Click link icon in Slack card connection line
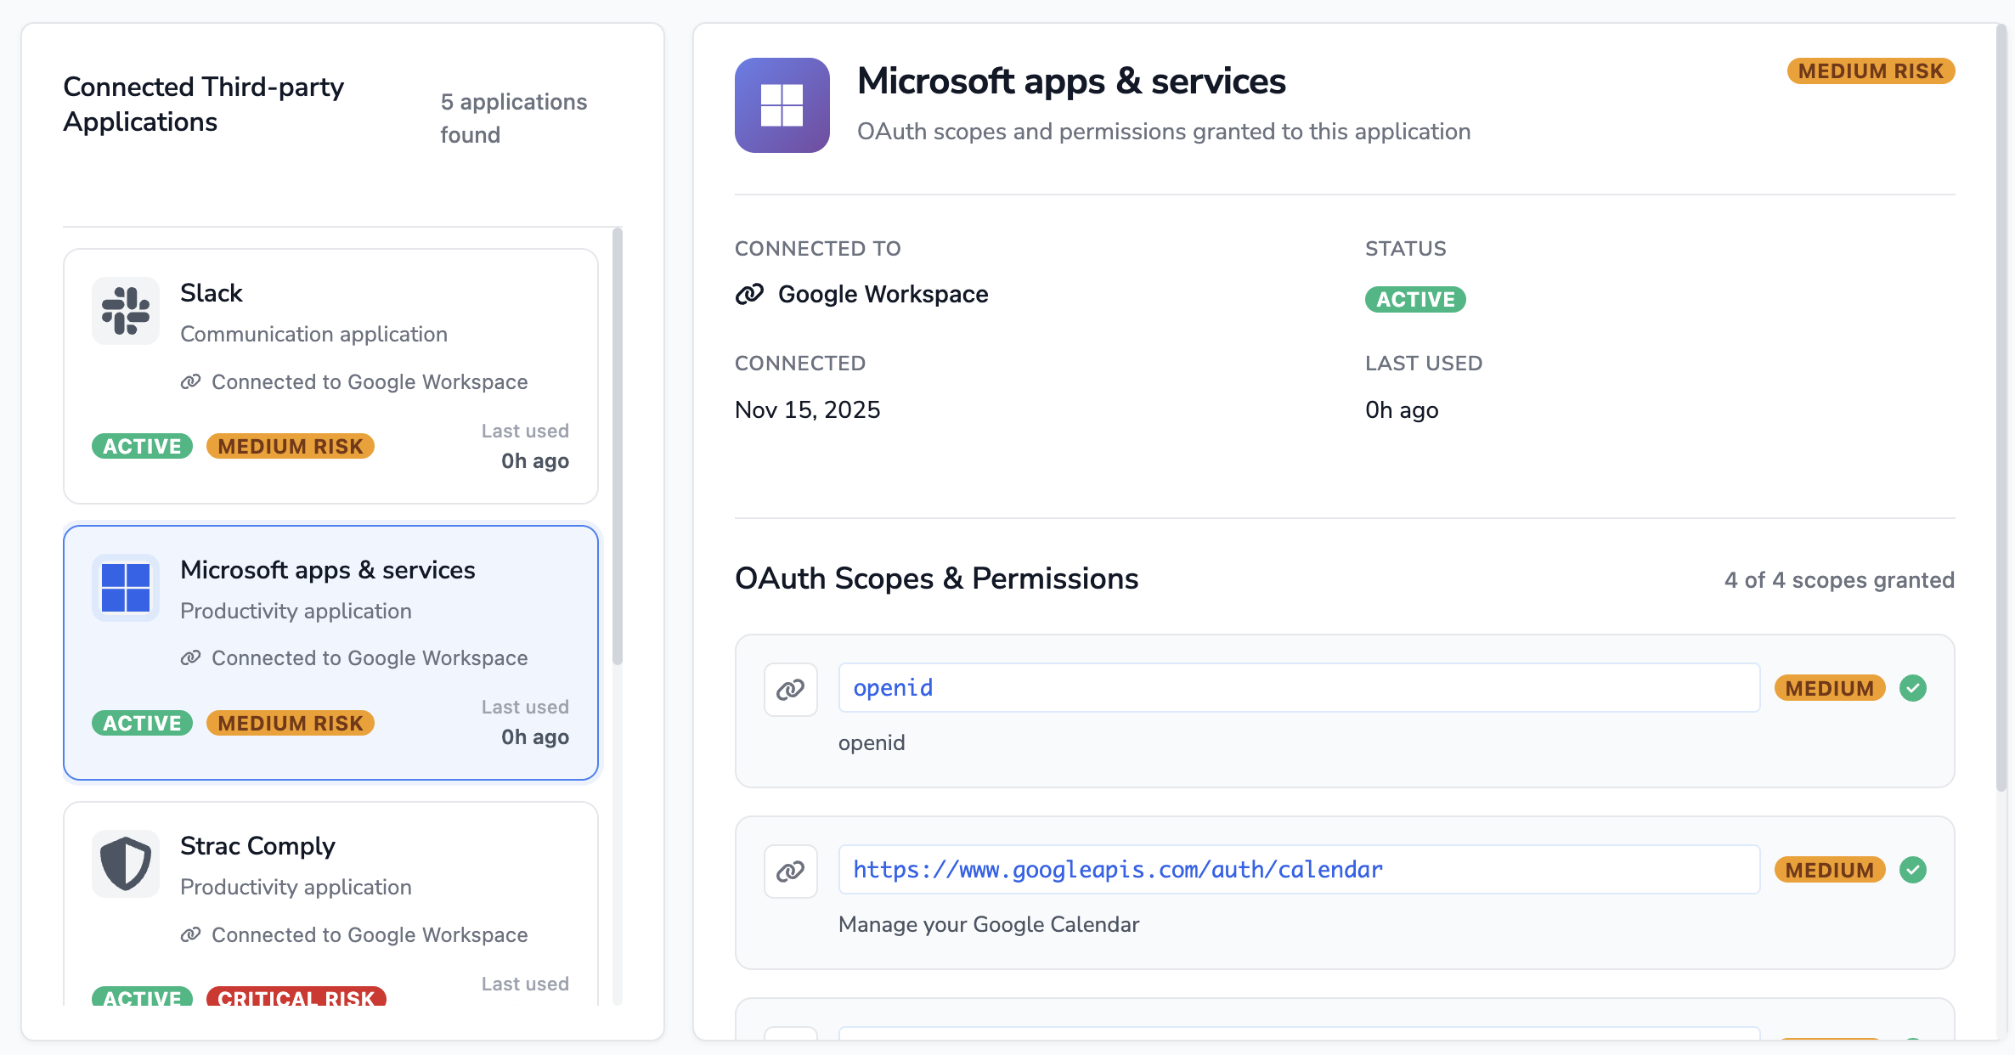 point(190,381)
